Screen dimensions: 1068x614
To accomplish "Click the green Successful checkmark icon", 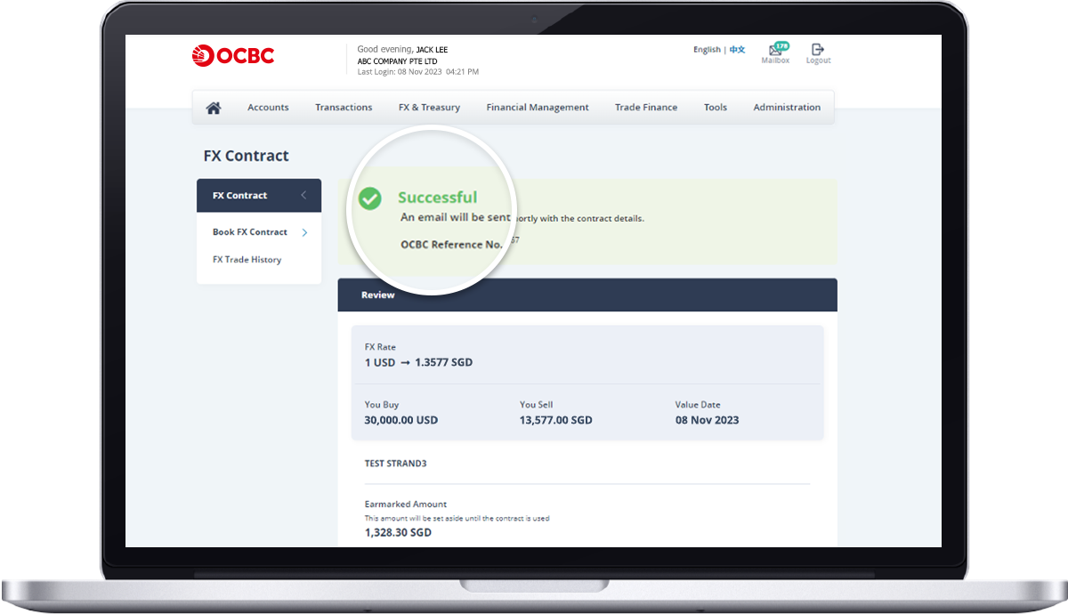I will pyautogui.click(x=370, y=198).
